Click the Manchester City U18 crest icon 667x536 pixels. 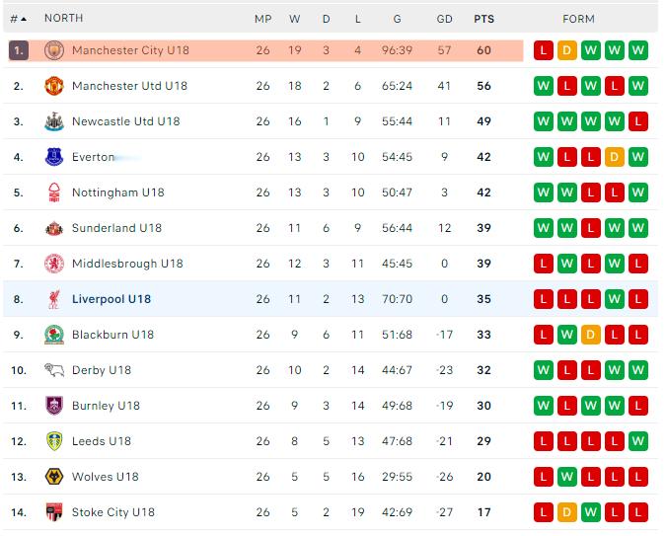click(x=54, y=50)
